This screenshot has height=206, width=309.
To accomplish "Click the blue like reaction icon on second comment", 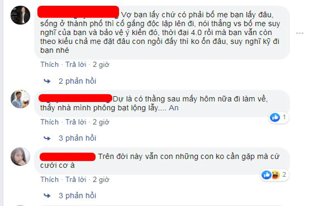I will [x=274, y=117].
